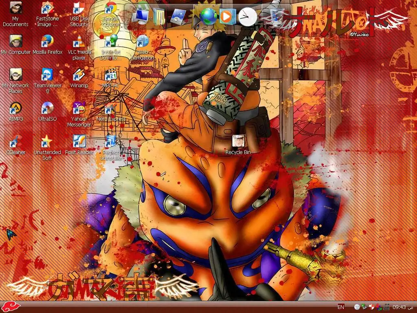Open Nero Express shortcut
This screenshot has height=313, width=417.
click(111, 111)
